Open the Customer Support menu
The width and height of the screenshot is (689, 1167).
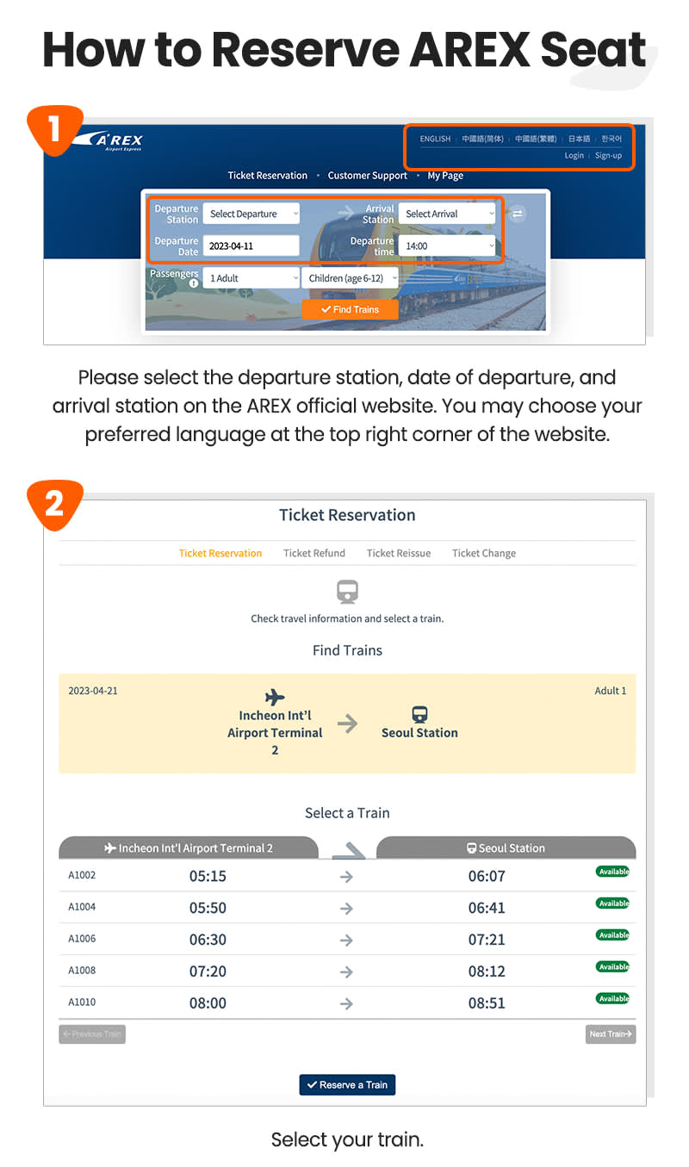(x=368, y=175)
